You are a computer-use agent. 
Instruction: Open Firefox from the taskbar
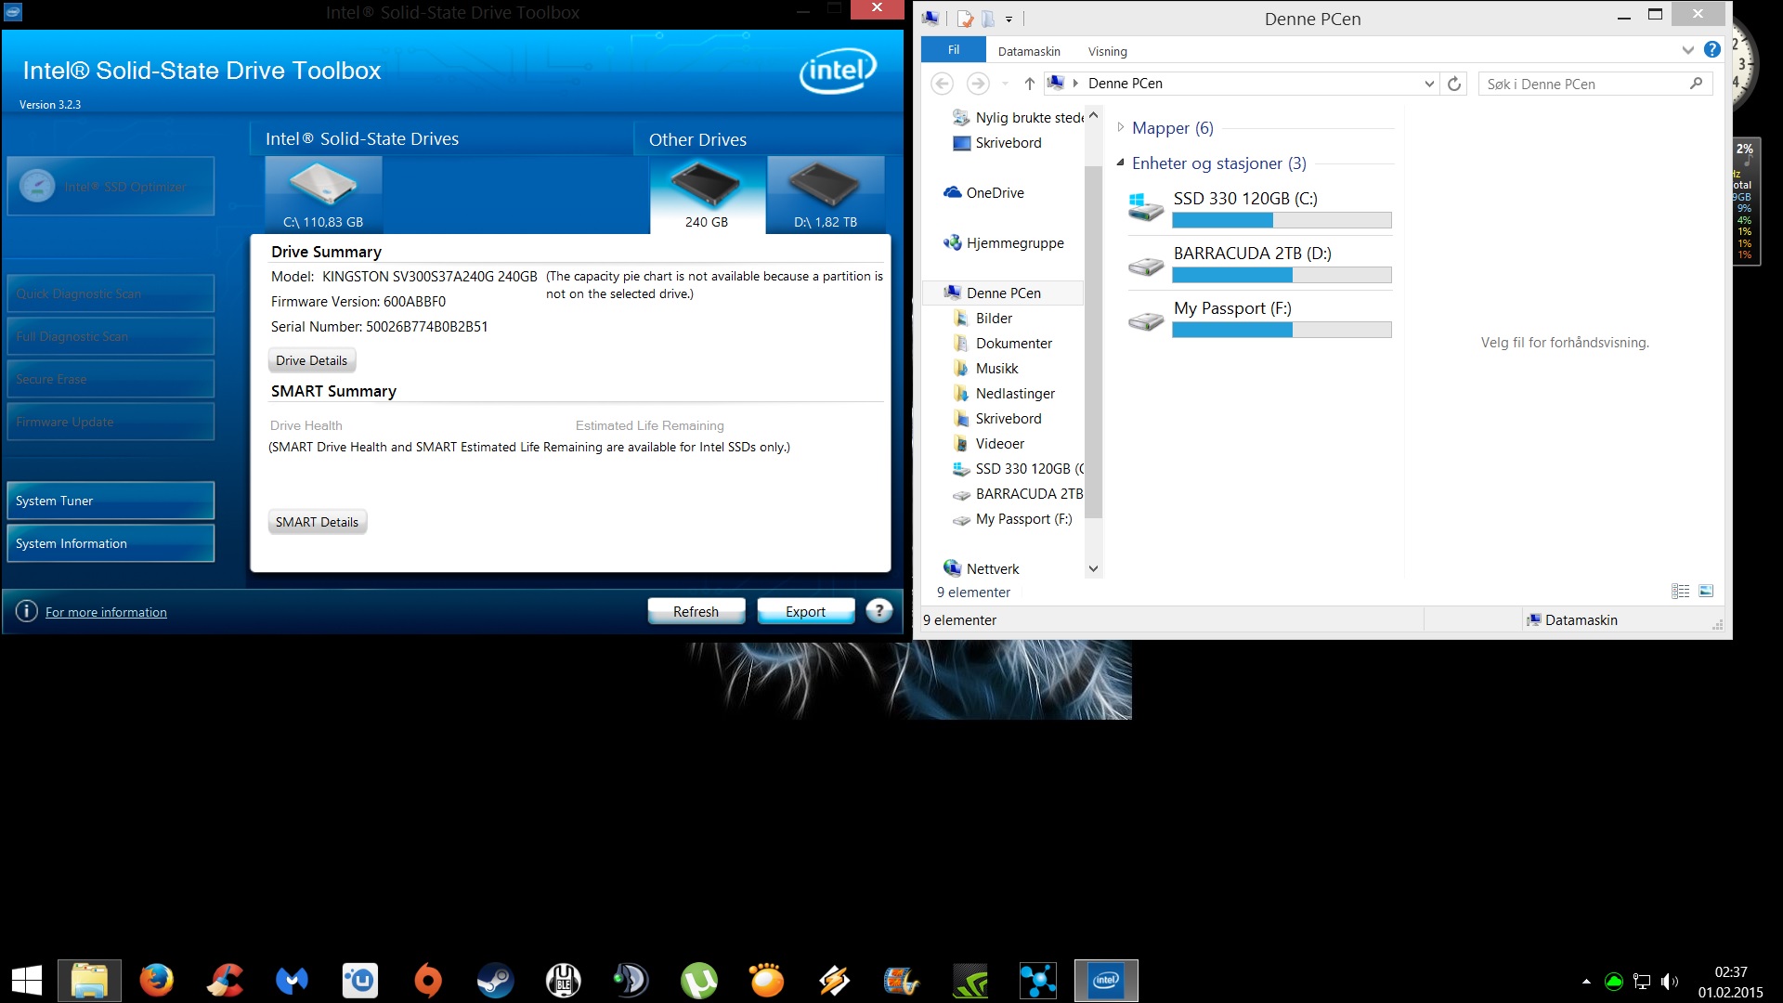[157, 981]
